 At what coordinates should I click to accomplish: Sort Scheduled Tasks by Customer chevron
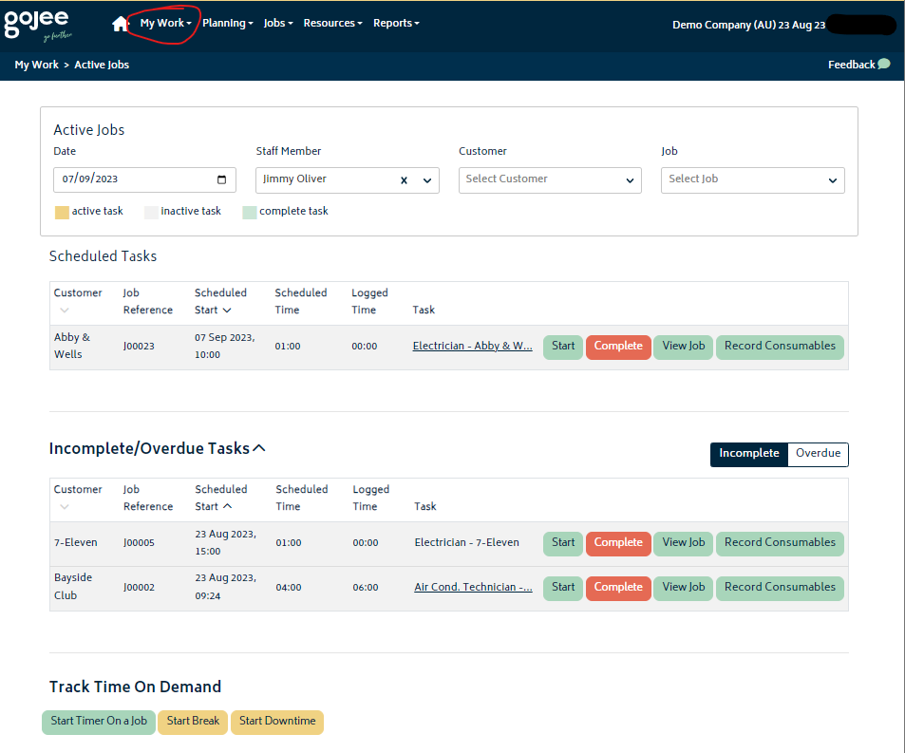[x=64, y=310]
